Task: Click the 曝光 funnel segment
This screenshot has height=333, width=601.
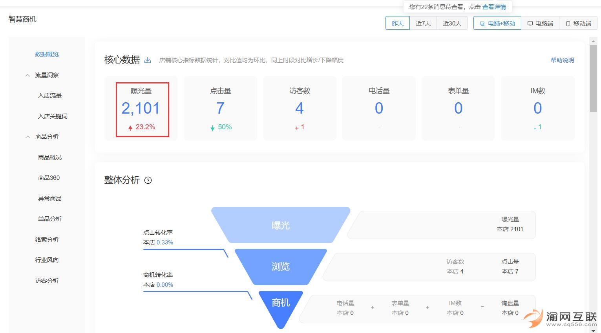Action: coord(280,225)
